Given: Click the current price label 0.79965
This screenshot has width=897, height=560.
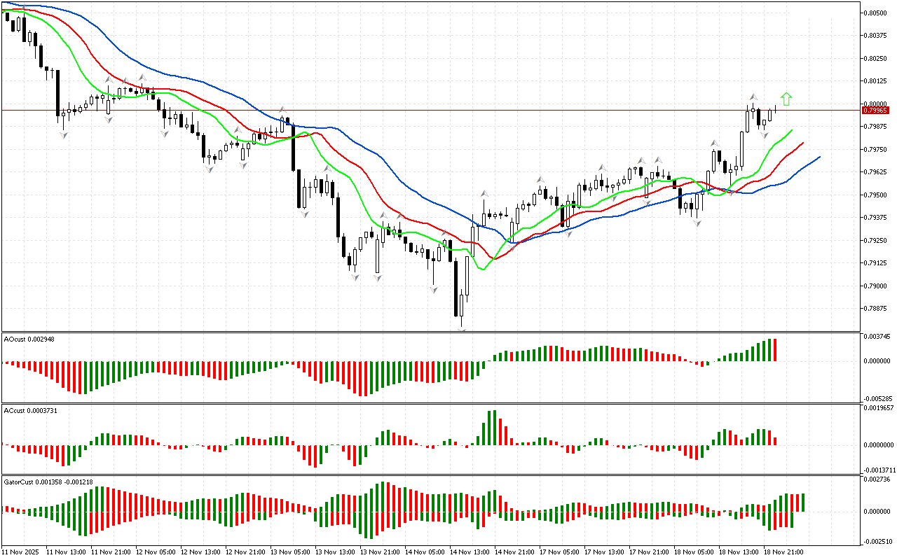Looking at the screenshot, I should pyautogui.click(x=875, y=111).
